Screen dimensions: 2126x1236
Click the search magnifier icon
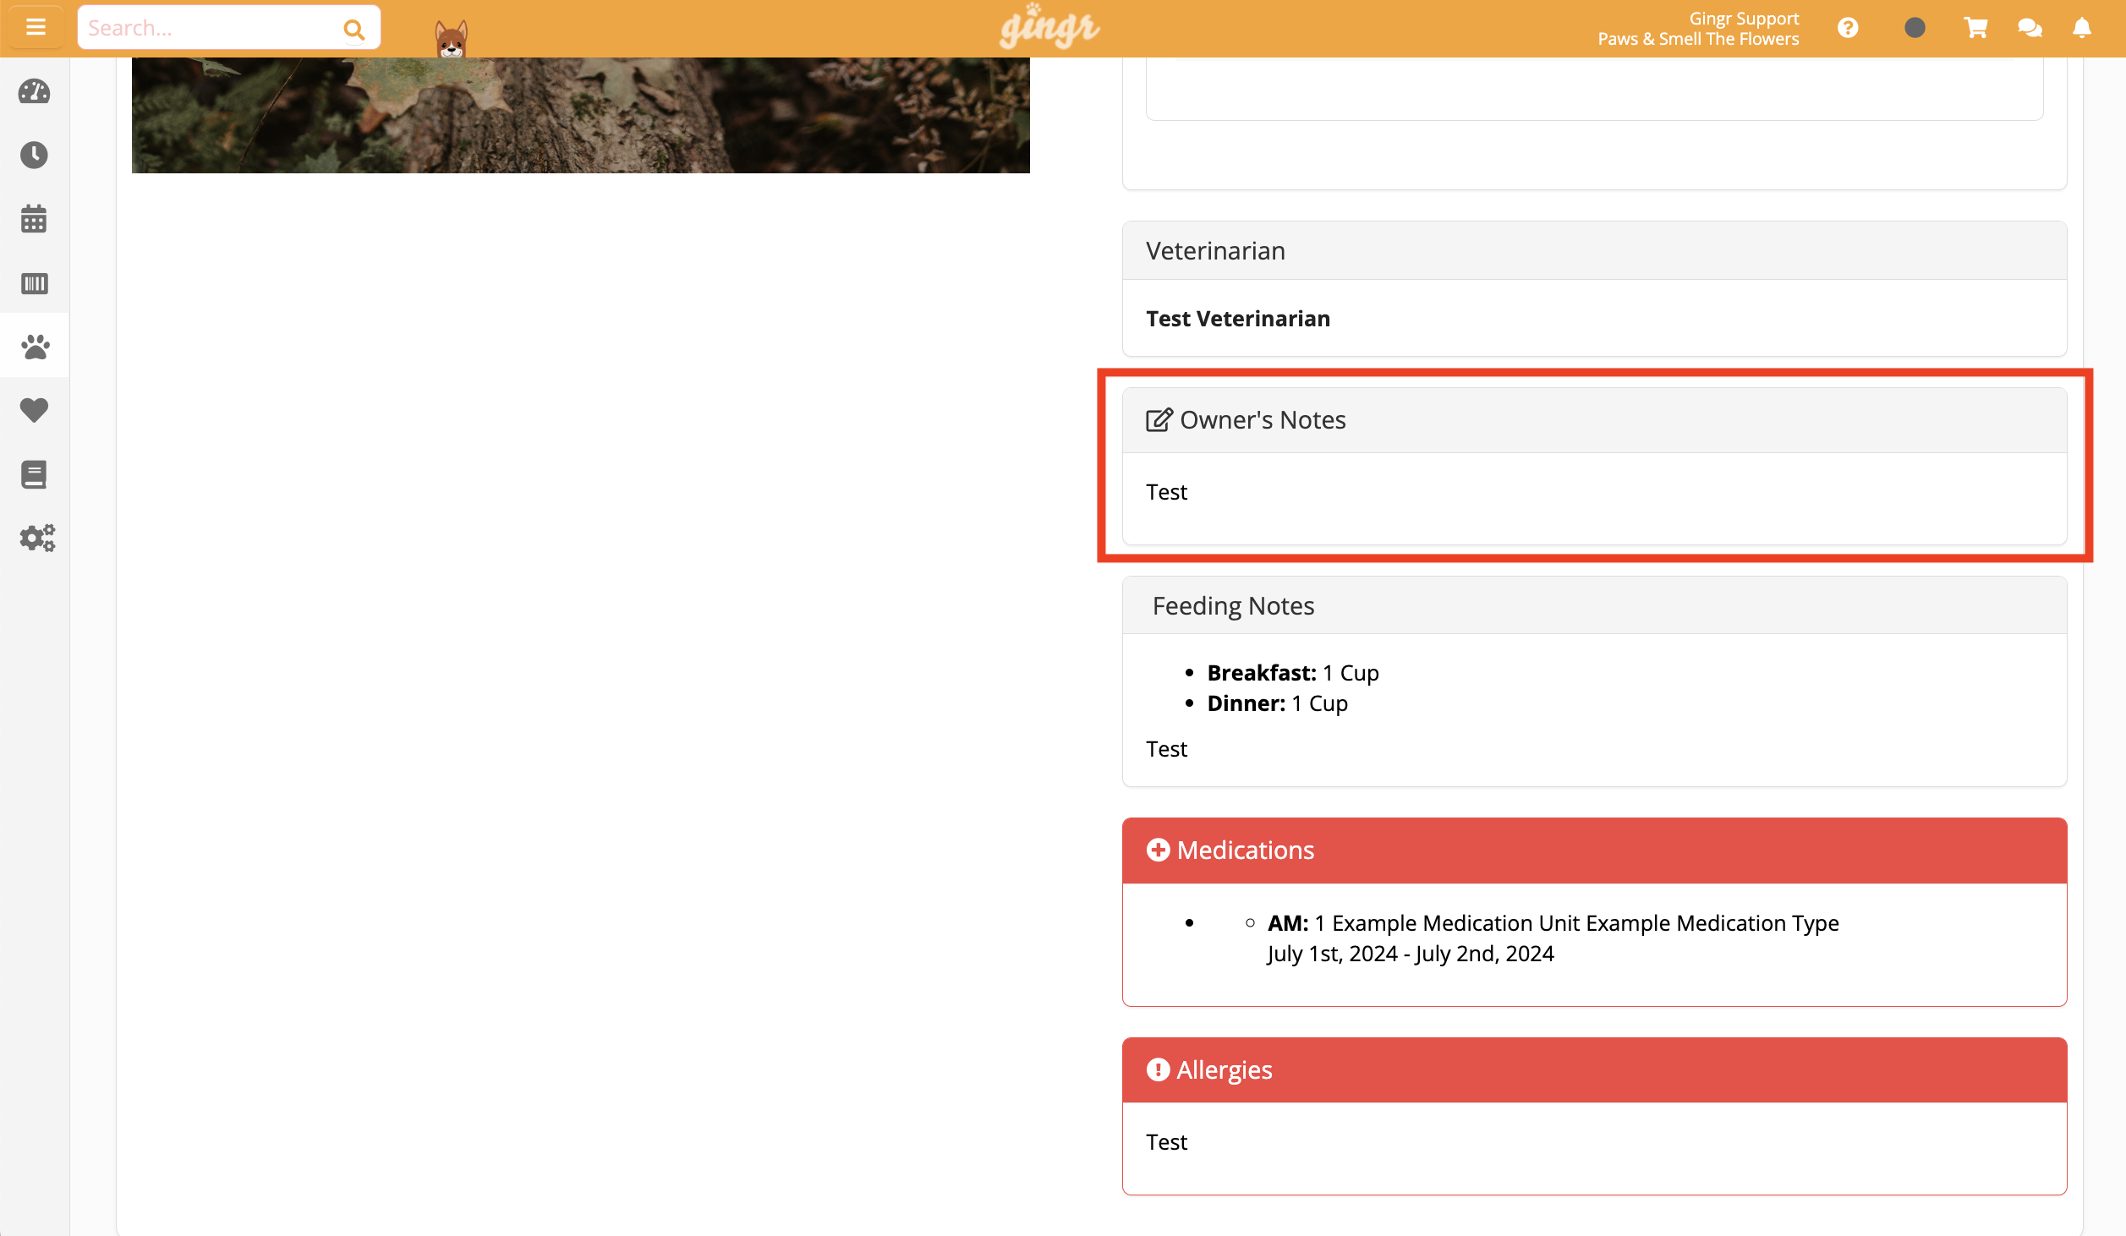pos(353,30)
